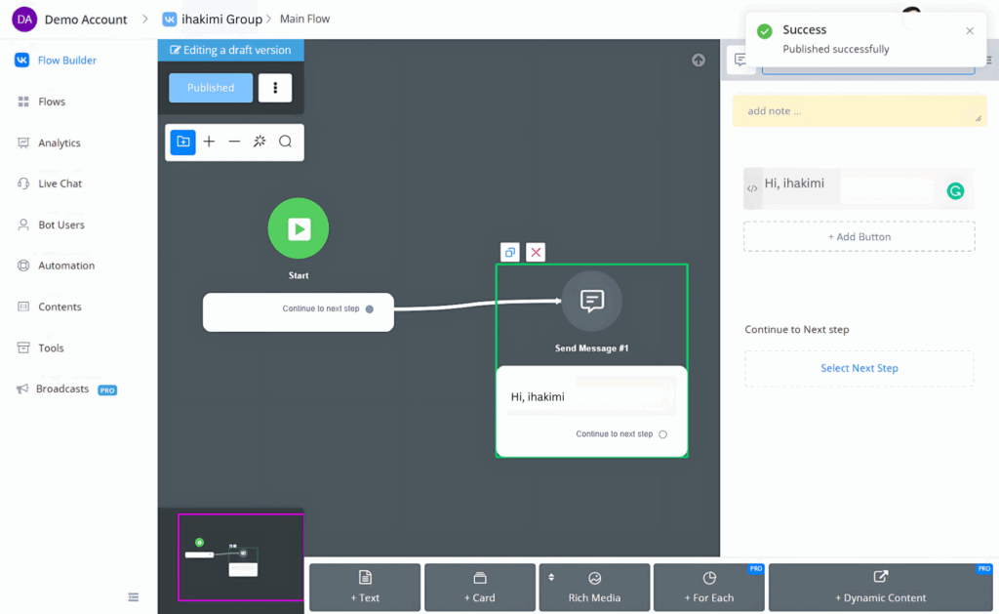Image resolution: width=999 pixels, height=614 pixels.
Task: Duplicate the Send Message #1 node
Action: coord(509,253)
